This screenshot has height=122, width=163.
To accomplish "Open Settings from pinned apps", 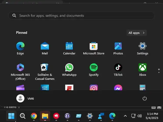I will [x=143, y=48].
